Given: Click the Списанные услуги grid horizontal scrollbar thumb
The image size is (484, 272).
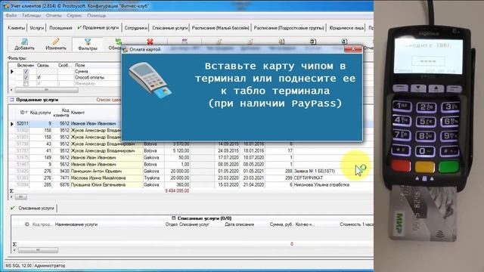Looking at the screenshot, I should point(38,250).
